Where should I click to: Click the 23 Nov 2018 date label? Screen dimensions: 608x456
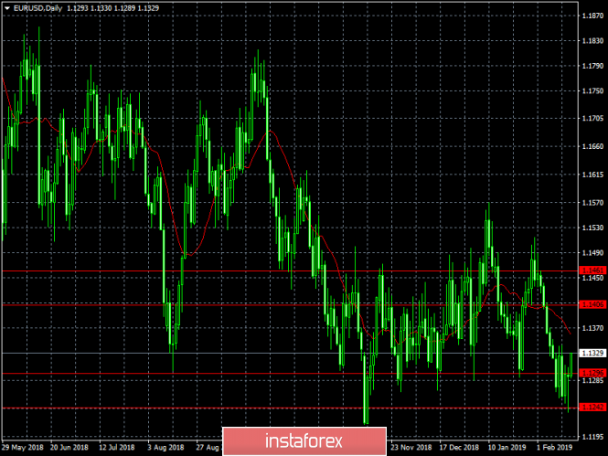tap(410, 449)
